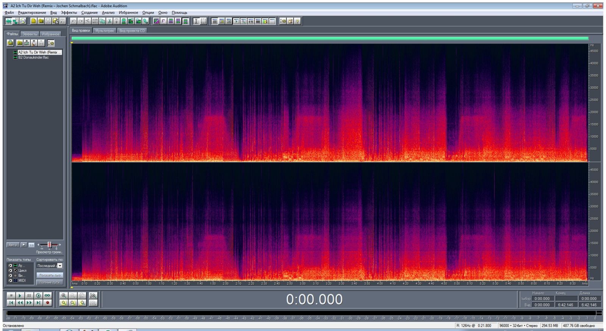Zoom in vertically
Viewport: 606px width, 331px height.
[x=93, y=295]
